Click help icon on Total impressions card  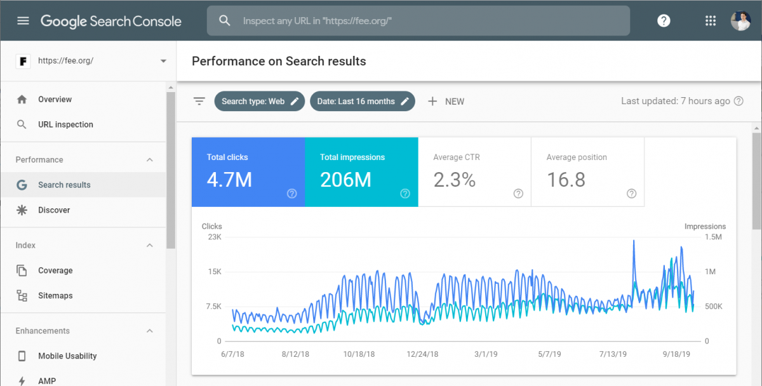pyautogui.click(x=405, y=194)
